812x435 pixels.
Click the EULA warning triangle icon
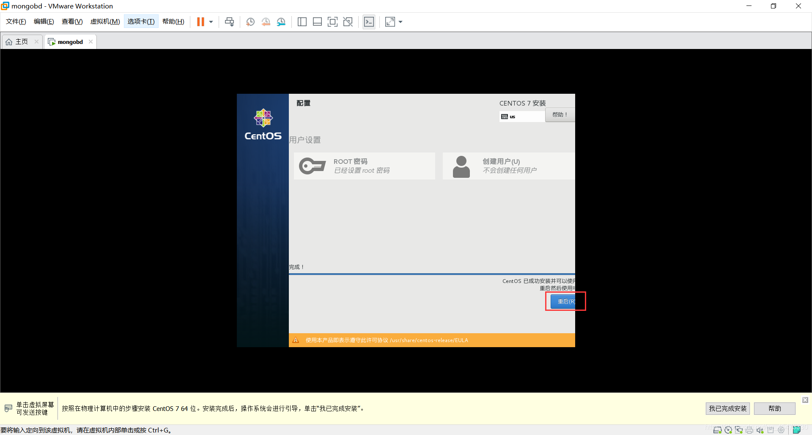[x=296, y=340]
